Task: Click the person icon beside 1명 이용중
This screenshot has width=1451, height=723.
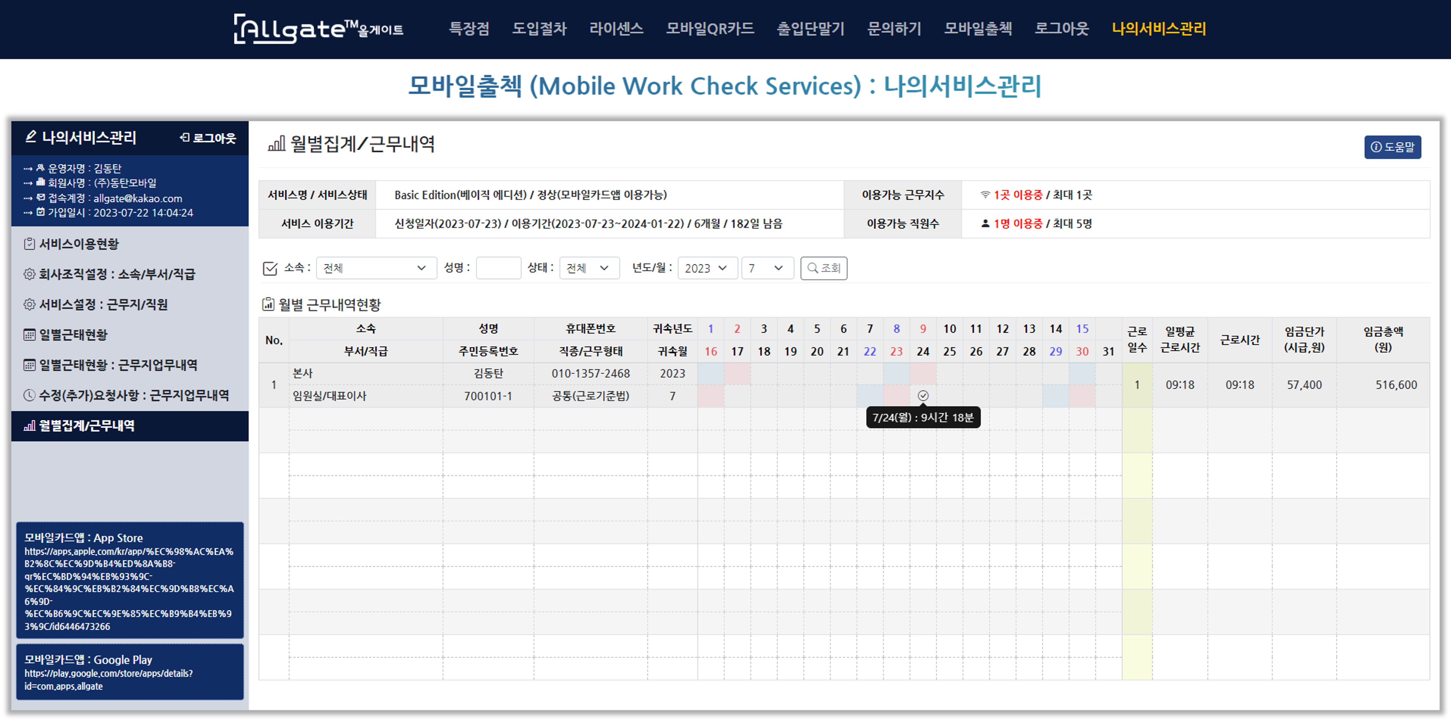Action: pos(985,223)
